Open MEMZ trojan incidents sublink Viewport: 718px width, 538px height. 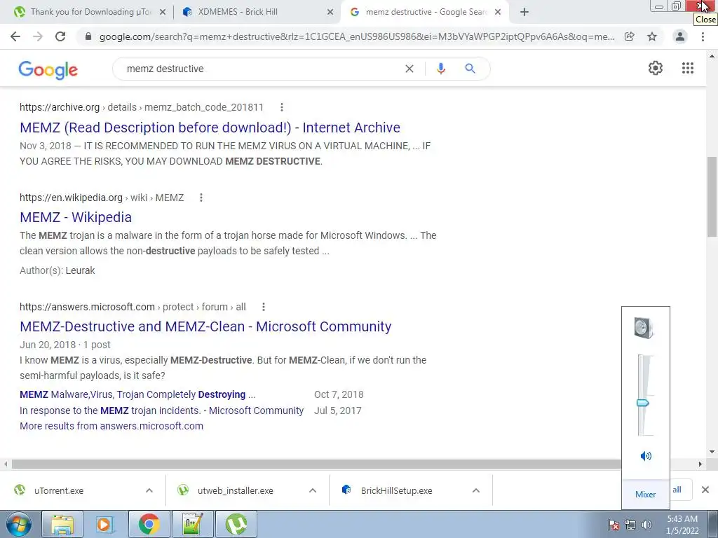pyautogui.click(x=162, y=411)
